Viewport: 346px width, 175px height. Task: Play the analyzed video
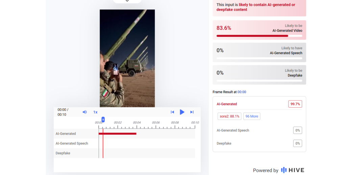[x=182, y=112]
